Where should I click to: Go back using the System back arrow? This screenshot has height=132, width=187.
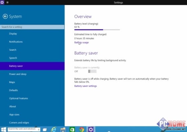(5, 16)
